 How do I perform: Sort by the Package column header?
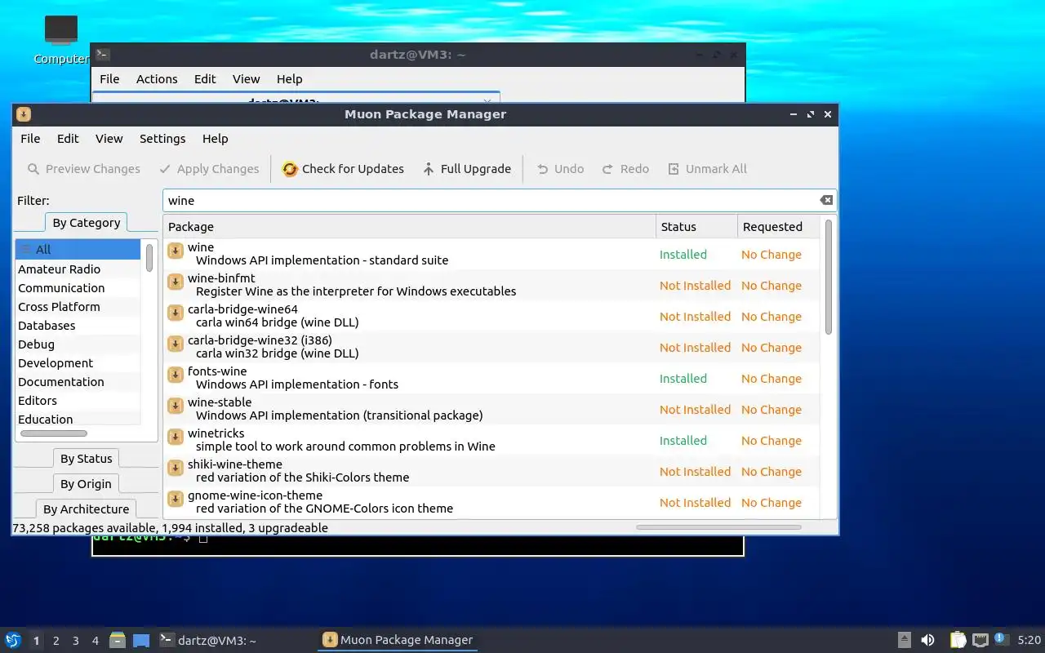click(x=409, y=227)
